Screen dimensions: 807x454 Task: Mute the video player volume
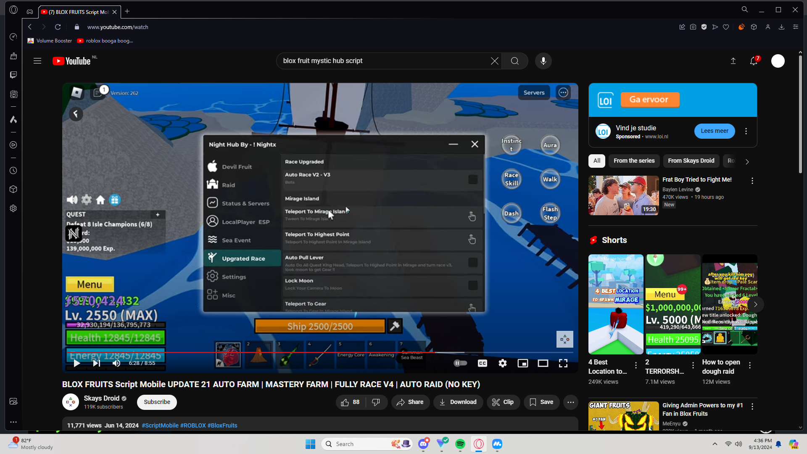click(x=116, y=363)
